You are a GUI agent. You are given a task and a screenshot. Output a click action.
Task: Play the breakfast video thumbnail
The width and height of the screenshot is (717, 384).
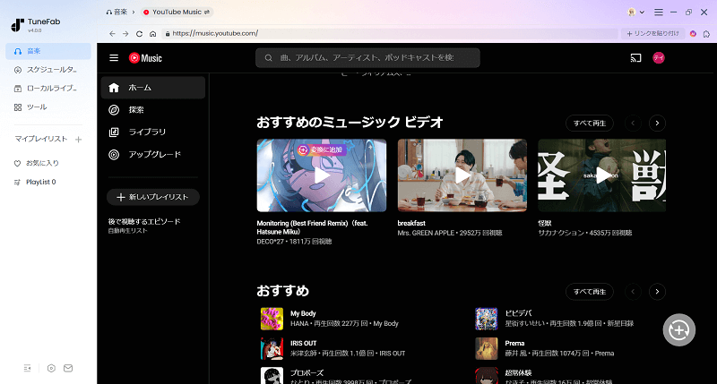(x=462, y=175)
